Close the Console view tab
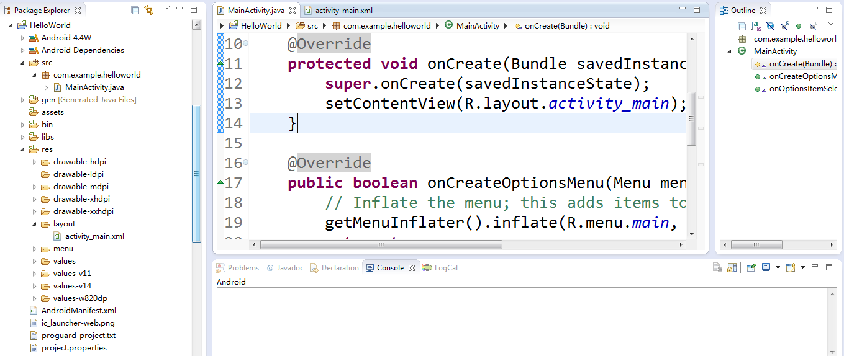This screenshot has height=356, width=844. click(411, 268)
